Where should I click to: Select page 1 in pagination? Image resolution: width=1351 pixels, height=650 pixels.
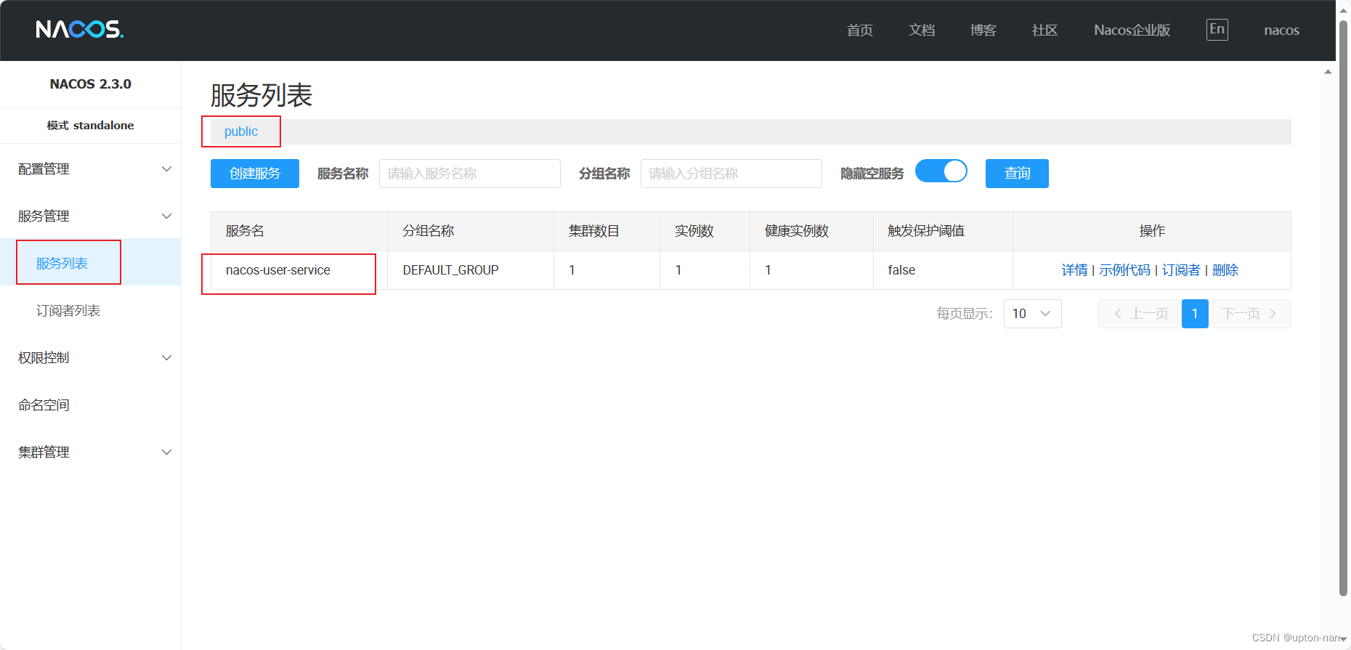1195,314
